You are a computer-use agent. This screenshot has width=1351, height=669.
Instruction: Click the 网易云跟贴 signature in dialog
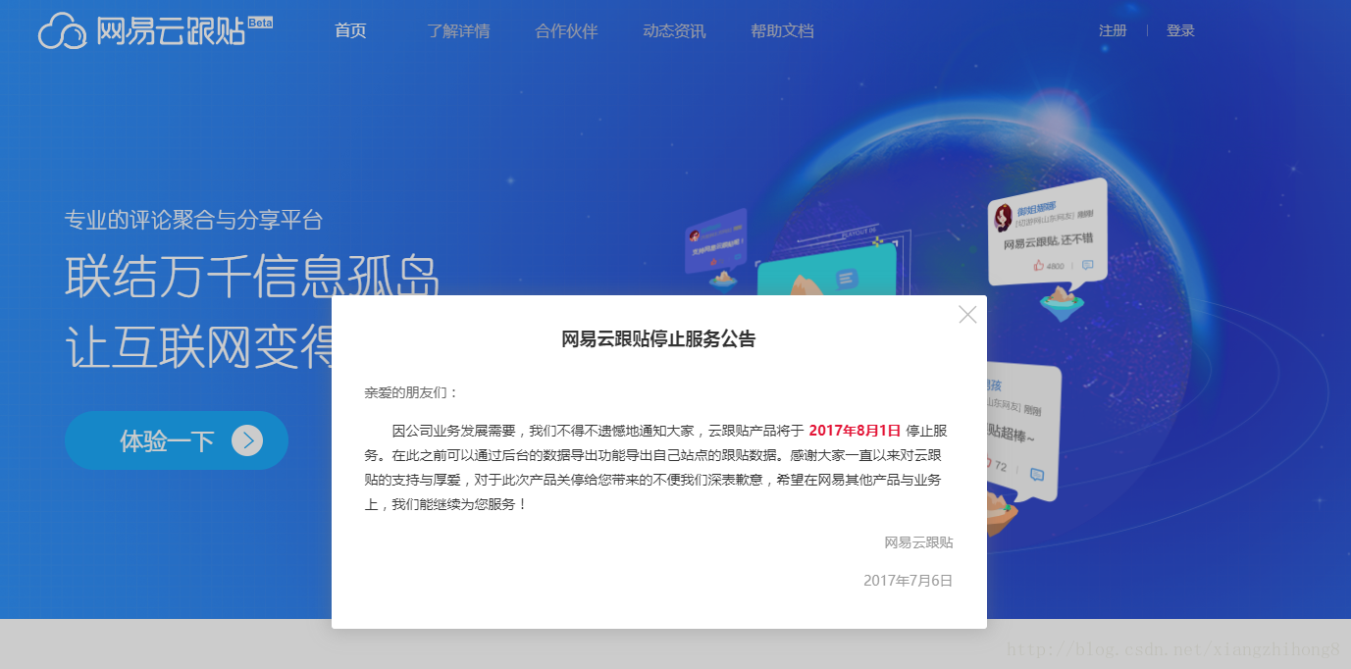(918, 541)
